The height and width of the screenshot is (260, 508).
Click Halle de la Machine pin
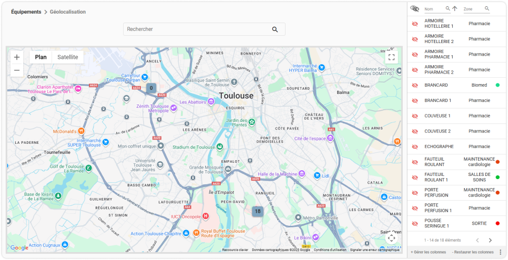302,174
